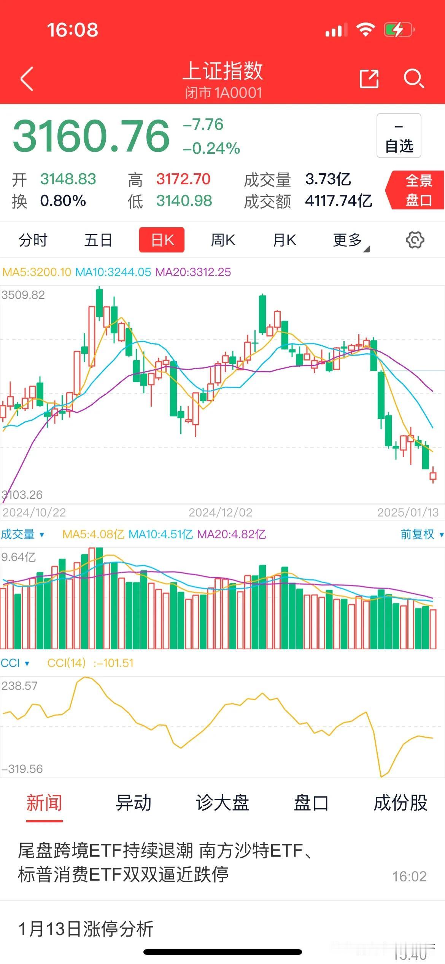Screen dimensions: 445x964
Task: Open 1月13日涨停分析 article
Action: coord(86,929)
